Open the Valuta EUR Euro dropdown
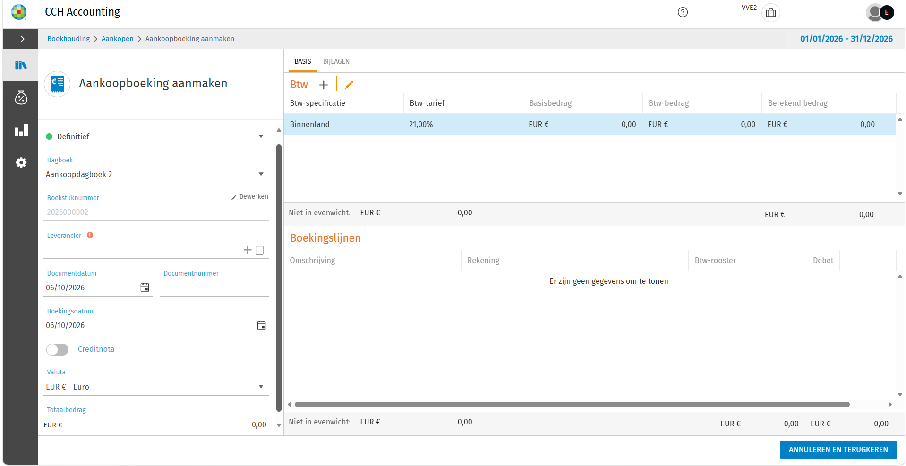Image resolution: width=906 pixels, height=466 pixels. (x=156, y=387)
